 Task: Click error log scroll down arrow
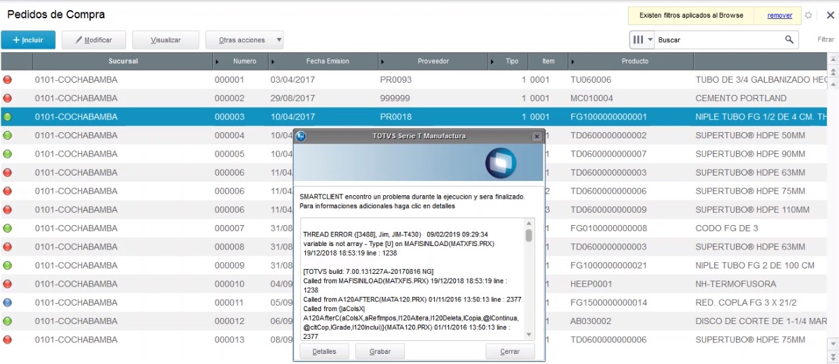[x=528, y=334]
